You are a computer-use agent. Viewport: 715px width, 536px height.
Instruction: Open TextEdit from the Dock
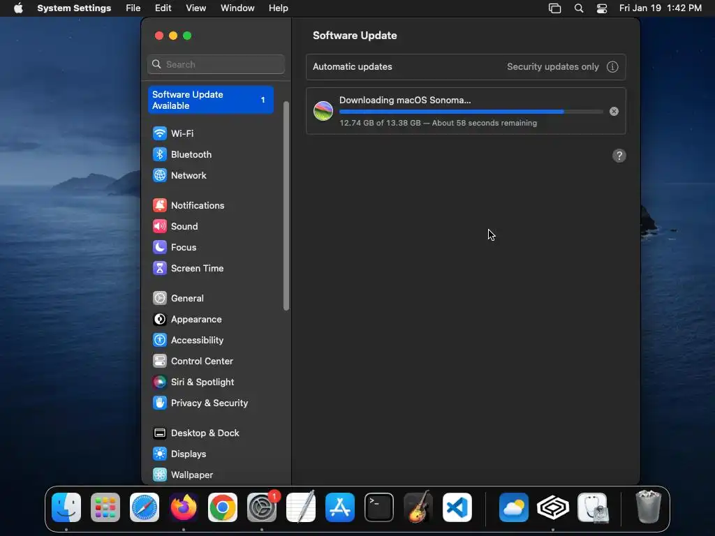coord(301,507)
